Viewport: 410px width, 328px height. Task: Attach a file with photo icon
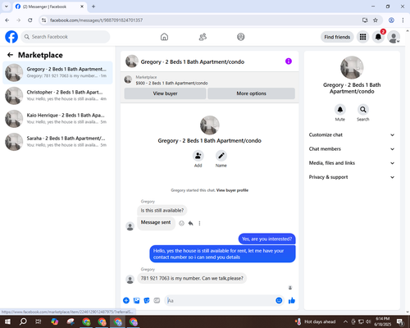pos(136,301)
